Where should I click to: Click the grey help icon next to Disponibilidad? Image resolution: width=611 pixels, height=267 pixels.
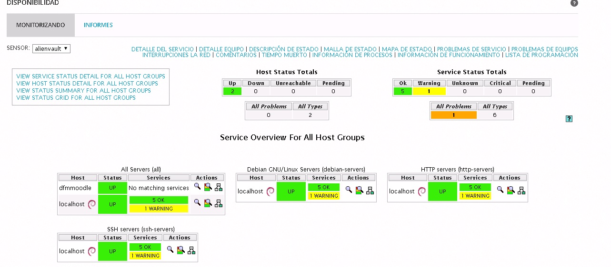[x=574, y=3]
